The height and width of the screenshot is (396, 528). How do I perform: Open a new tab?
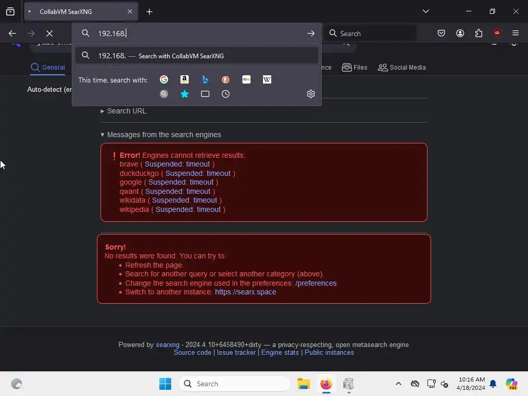(x=150, y=12)
